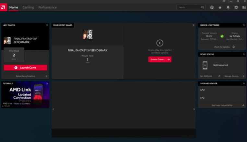Viewport: 247px width, 142px height.
Task: Open the AMD Link tutorial video thumbnail
Action: click(25, 95)
